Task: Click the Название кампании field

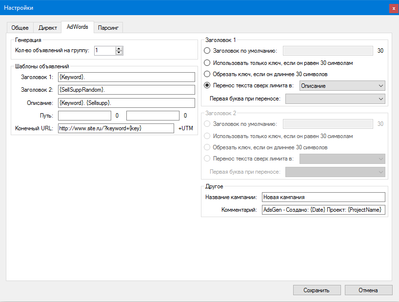Action: tap(323, 197)
